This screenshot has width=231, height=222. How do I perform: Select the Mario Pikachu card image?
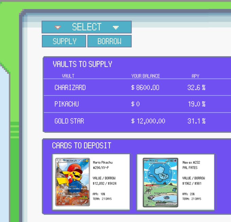[x=72, y=182]
